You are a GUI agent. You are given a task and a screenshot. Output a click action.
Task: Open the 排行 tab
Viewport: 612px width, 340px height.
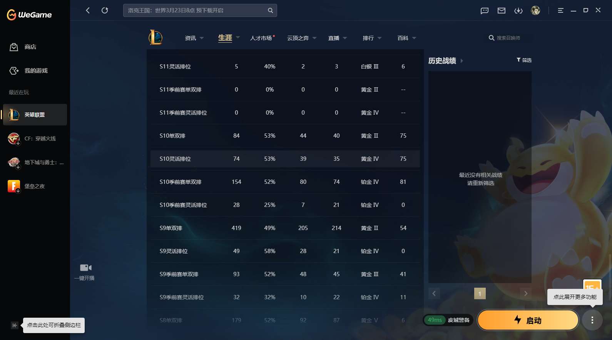(x=368, y=38)
